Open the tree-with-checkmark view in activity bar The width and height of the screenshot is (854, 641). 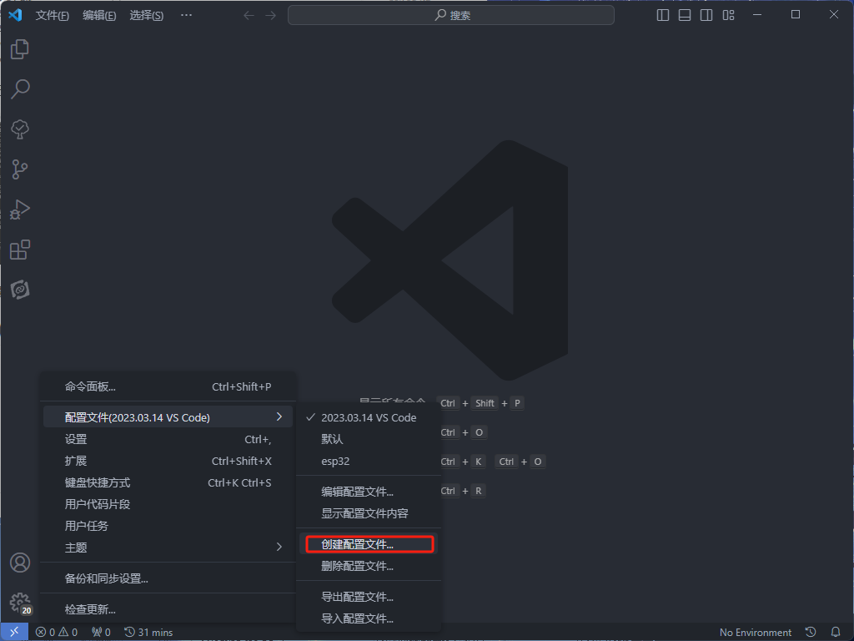click(x=20, y=129)
